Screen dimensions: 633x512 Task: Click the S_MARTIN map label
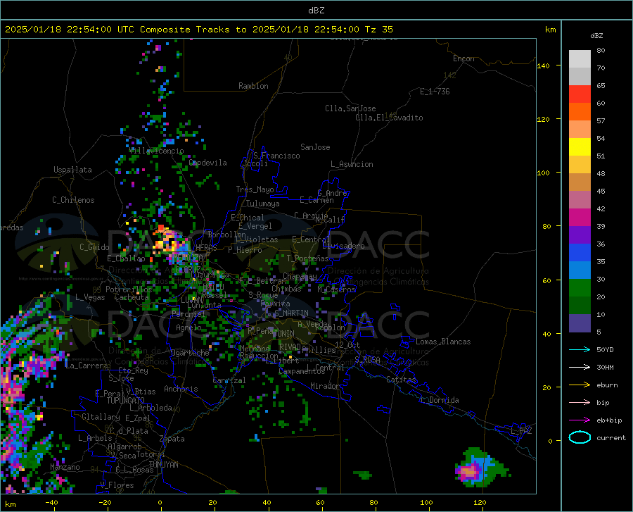(291, 313)
